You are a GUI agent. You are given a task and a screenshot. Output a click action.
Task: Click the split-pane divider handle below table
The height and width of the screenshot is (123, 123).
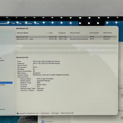[66, 54]
